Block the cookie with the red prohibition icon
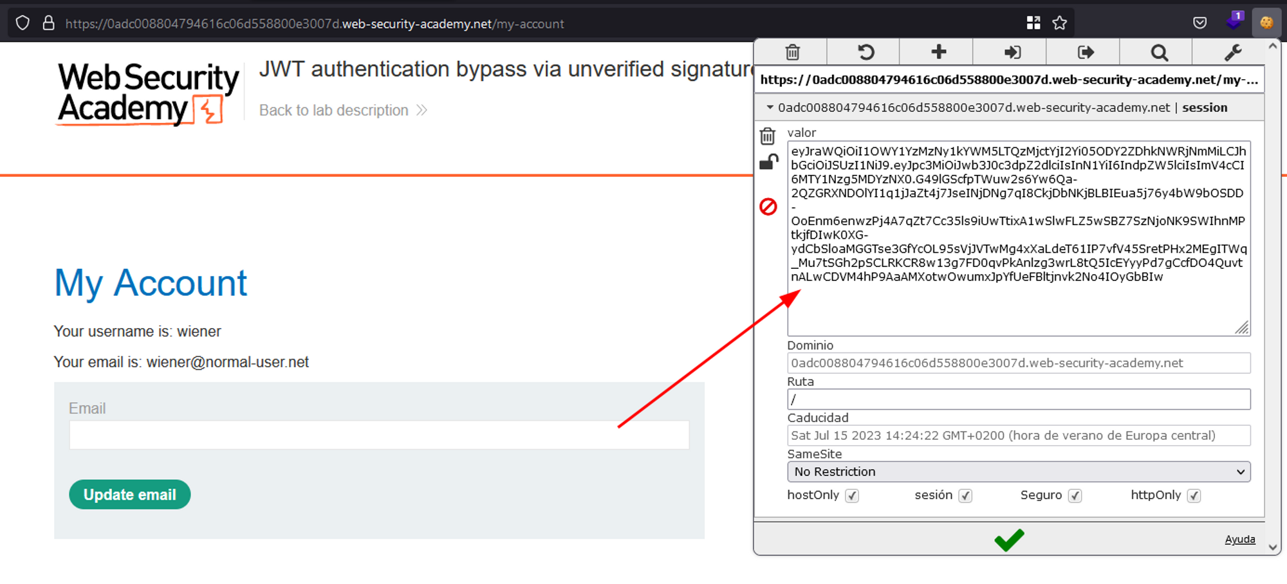The height and width of the screenshot is (584, 1287). tap(768, 207)
